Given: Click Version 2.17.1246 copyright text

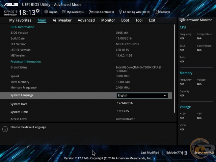Looking at the screenshot, I should [x=108, y=158].
